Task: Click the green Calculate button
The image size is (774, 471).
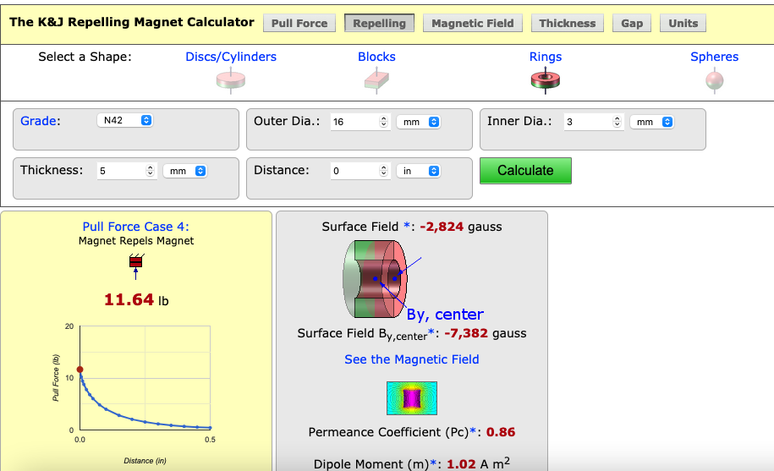Action: 525,171
